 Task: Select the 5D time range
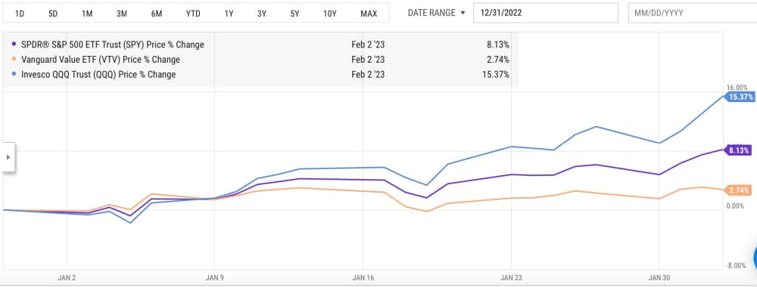(53, 14)
